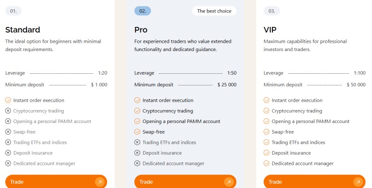Screen dimensions: 372x188
Task: Click the VIP plan heading
Action: (x=270, y=30)
